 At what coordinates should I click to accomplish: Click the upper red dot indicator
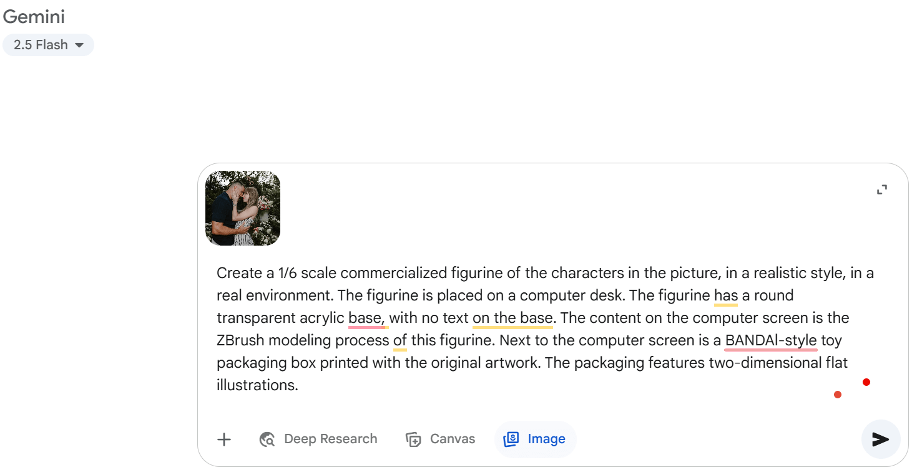tap(866, 382)
